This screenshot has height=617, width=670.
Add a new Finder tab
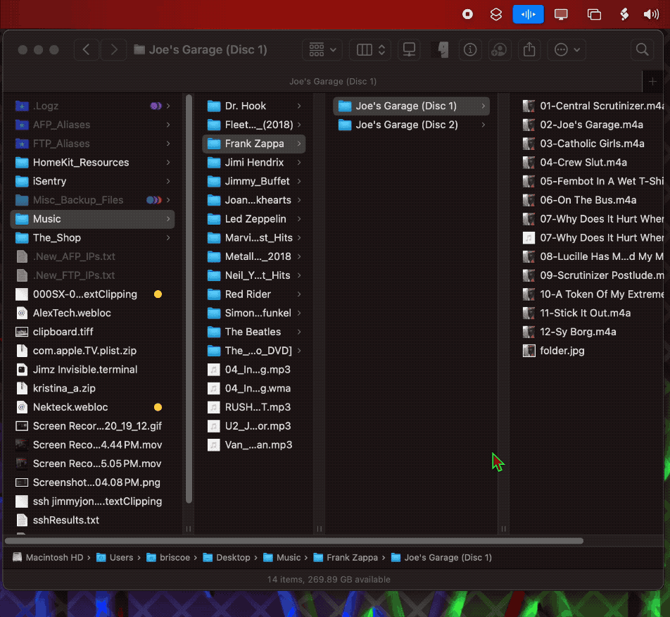click(x=652, y=81)
